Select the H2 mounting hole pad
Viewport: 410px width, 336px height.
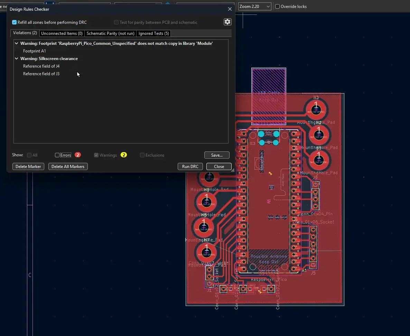point(318,136)
